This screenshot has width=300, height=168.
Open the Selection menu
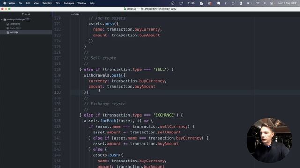click(x=47, y=3)
